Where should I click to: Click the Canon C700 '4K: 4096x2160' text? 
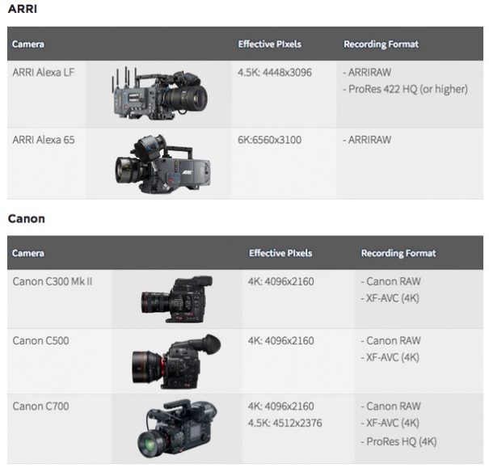coord(281,407)
